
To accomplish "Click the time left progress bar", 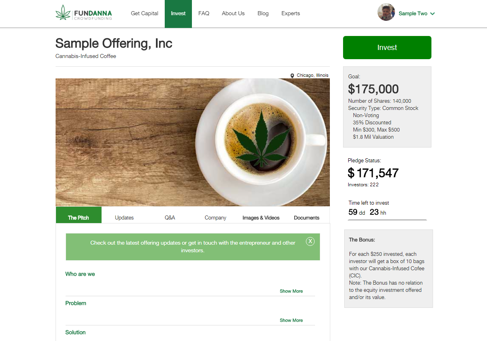I will [387, 220].
